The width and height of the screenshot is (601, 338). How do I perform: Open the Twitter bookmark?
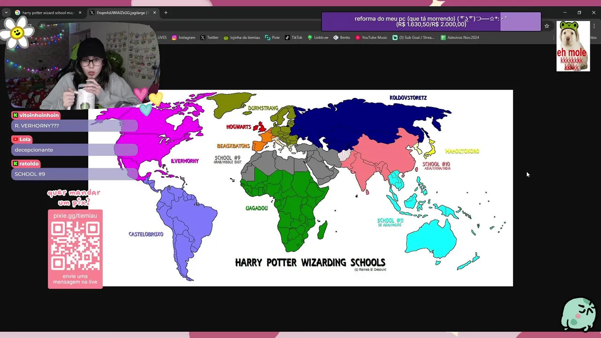(209, 38)
